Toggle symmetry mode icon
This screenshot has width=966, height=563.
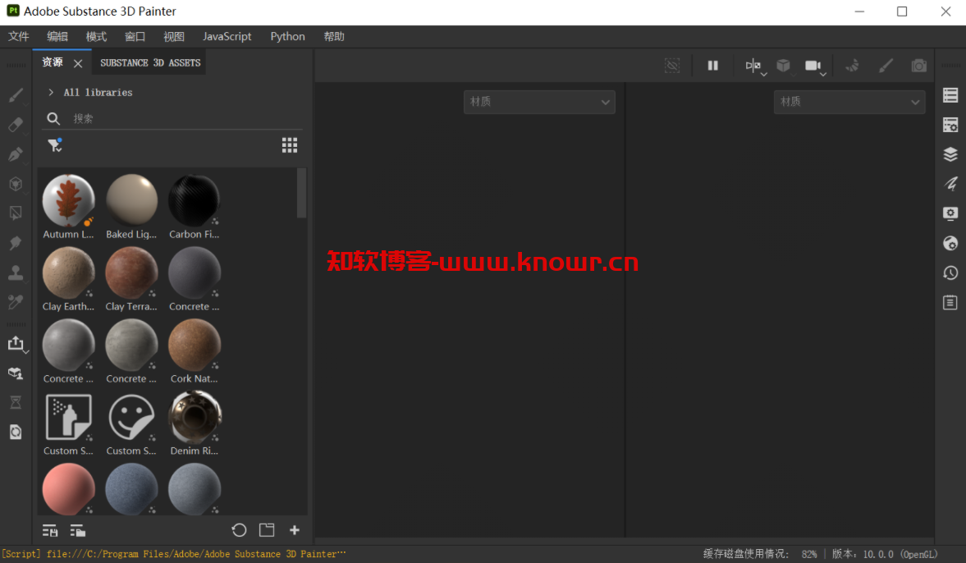point(753,66)
